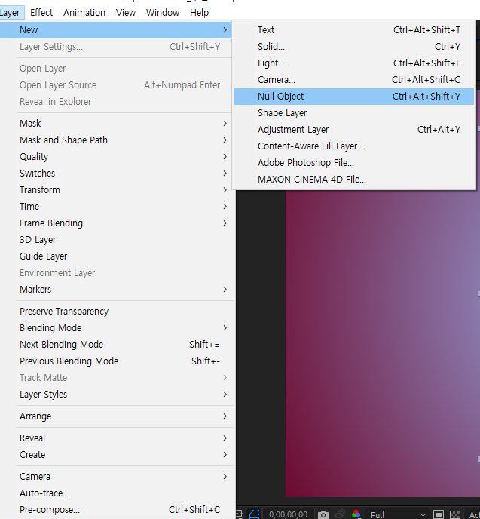
Task: Take a snapshot with the camera icon
Action: (x=323, y=514)
